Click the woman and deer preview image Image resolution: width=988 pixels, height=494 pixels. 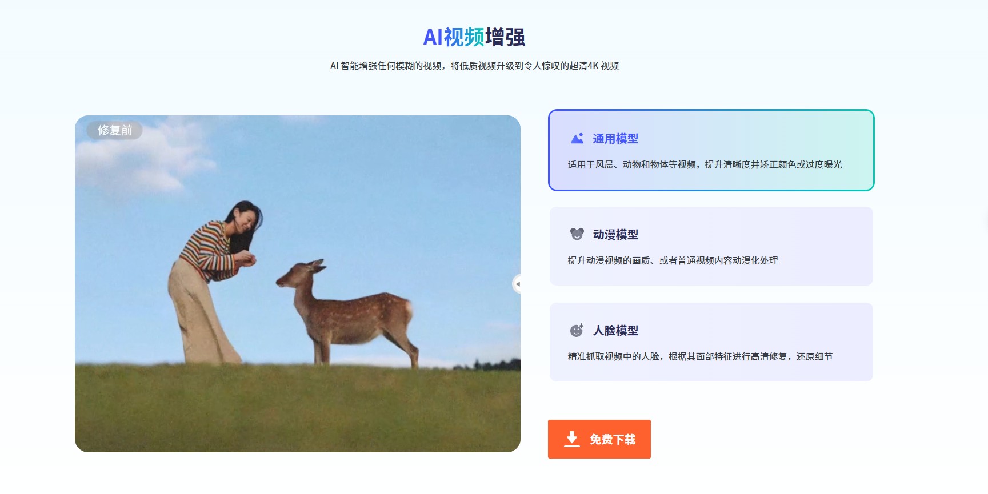click(298, 284)
